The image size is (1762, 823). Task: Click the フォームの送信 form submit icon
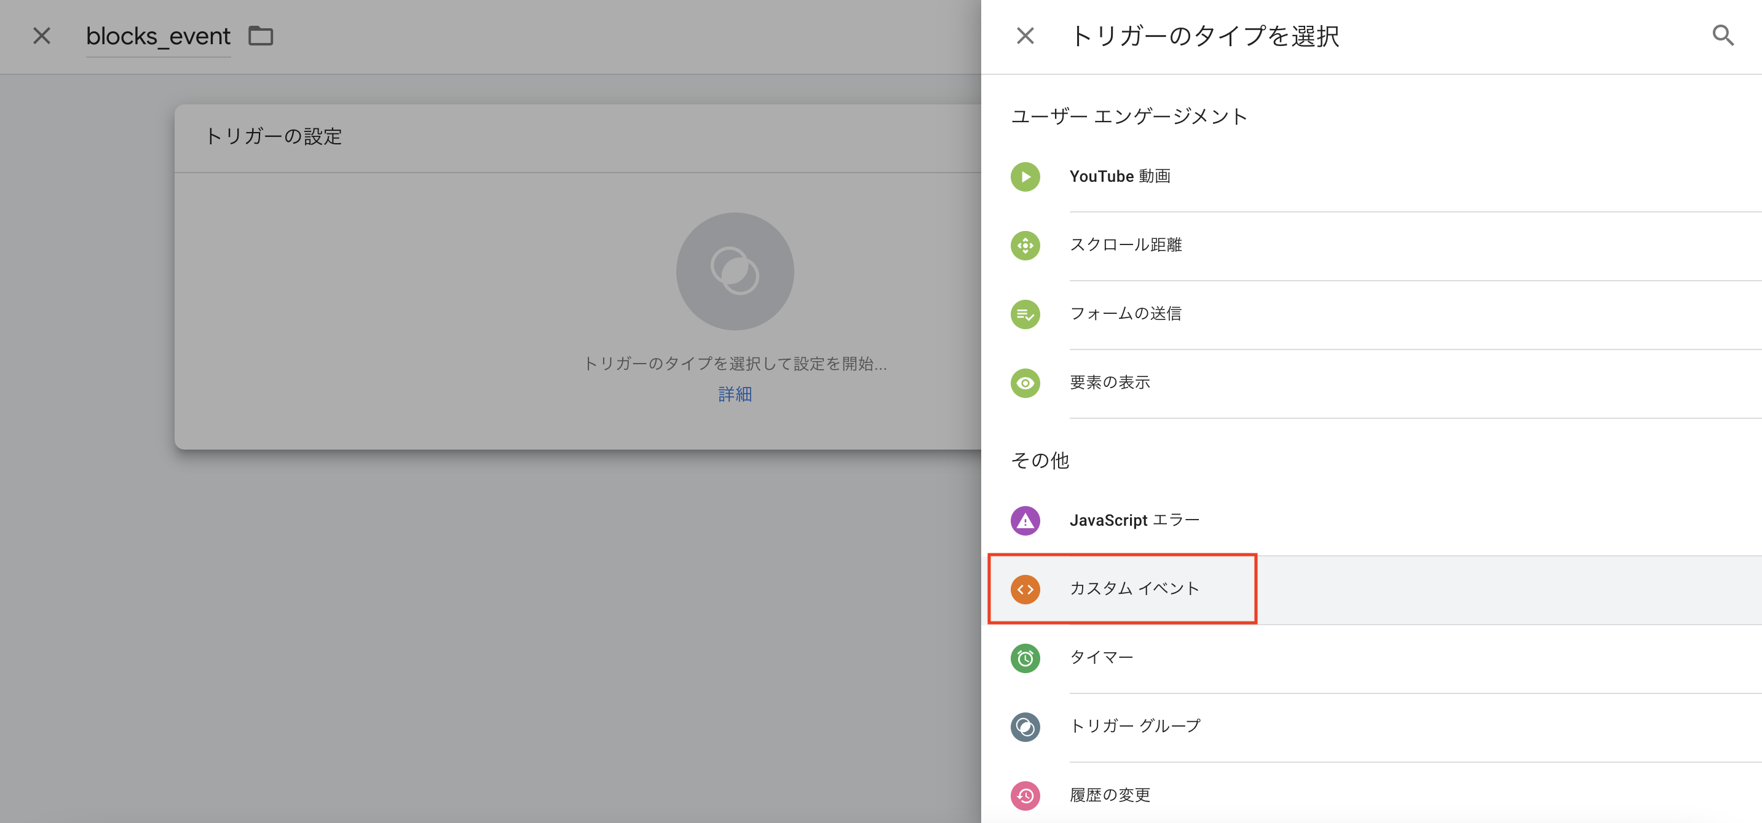pyautogui.click(x=1025, y=314)
